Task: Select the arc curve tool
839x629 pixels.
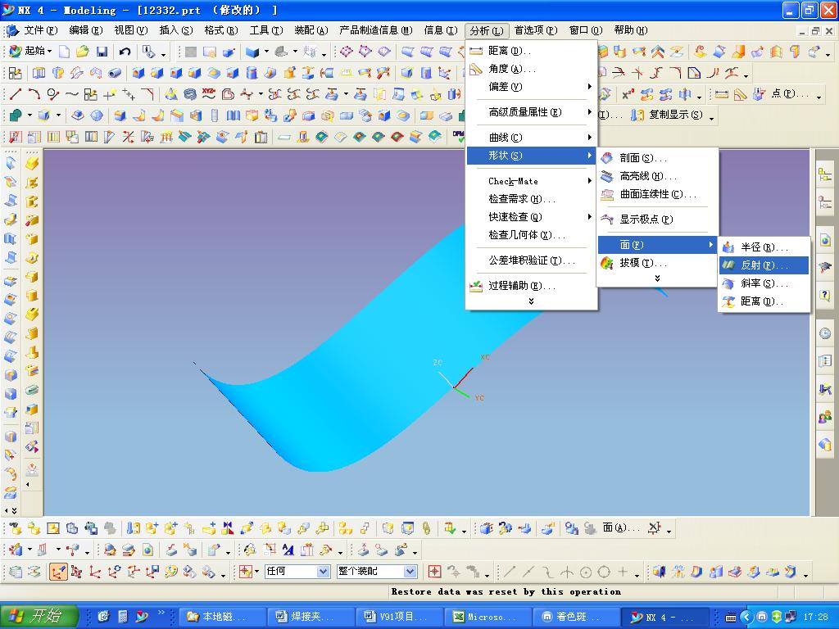Action: point(34,95)
